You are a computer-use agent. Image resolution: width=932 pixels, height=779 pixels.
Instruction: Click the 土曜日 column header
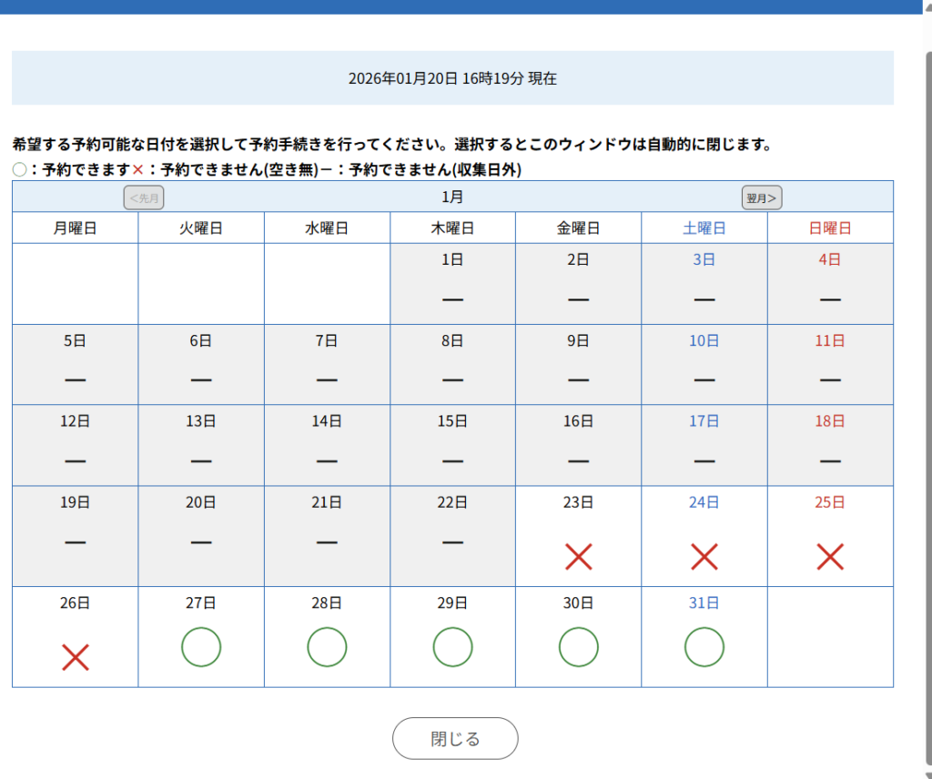coord(704,228)
